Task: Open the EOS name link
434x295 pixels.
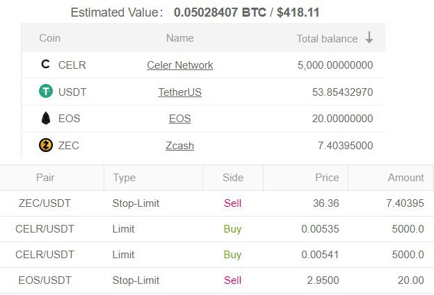Action: click(179, 119)
